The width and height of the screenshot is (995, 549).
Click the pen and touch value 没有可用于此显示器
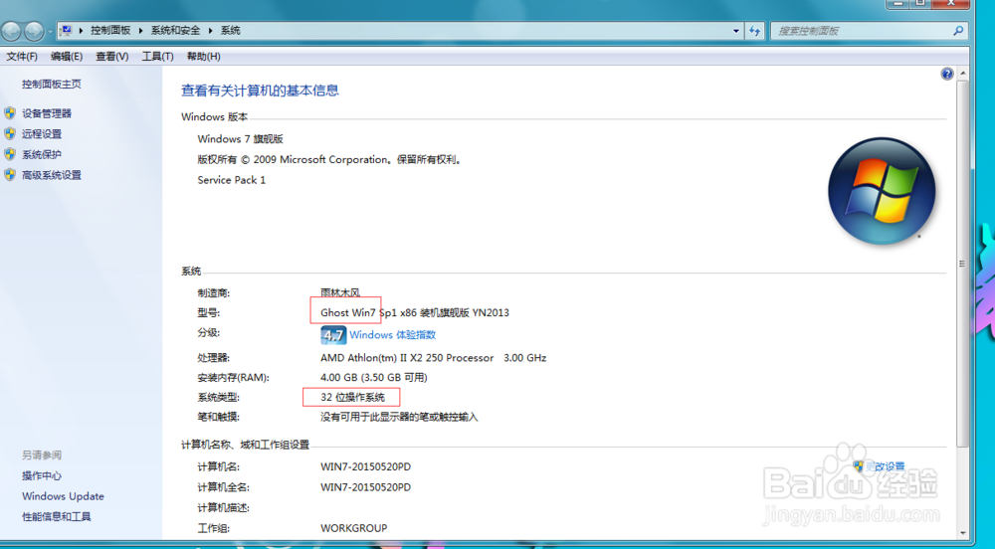(x=399, y=417)
